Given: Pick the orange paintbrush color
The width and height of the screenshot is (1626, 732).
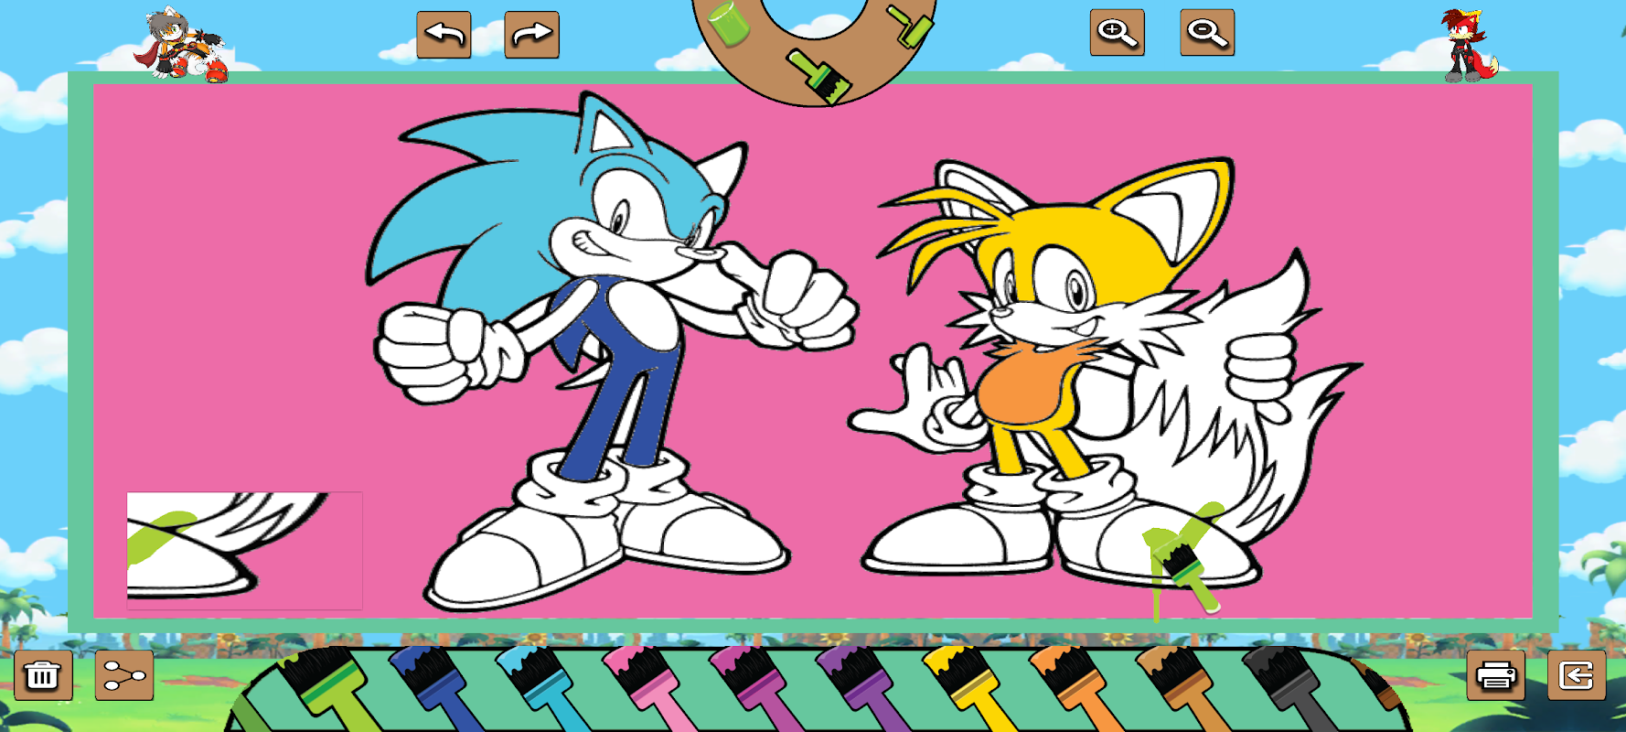Looking at the screenshot, I should coord(1079,689).
